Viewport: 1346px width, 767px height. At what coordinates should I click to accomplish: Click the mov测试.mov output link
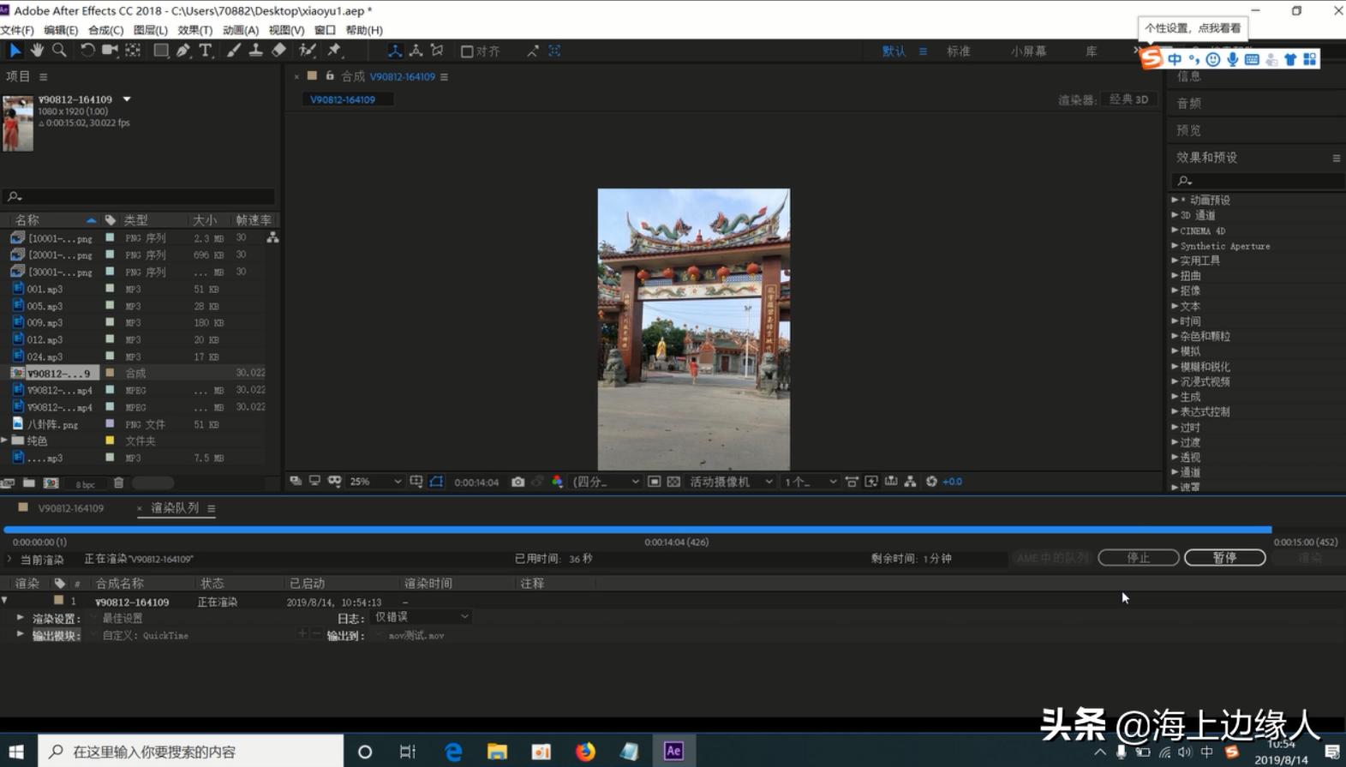[416, 636]
